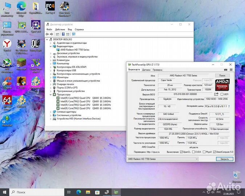
Task: Click the Поиск button in GPU-Z
Action: [222, 75]
